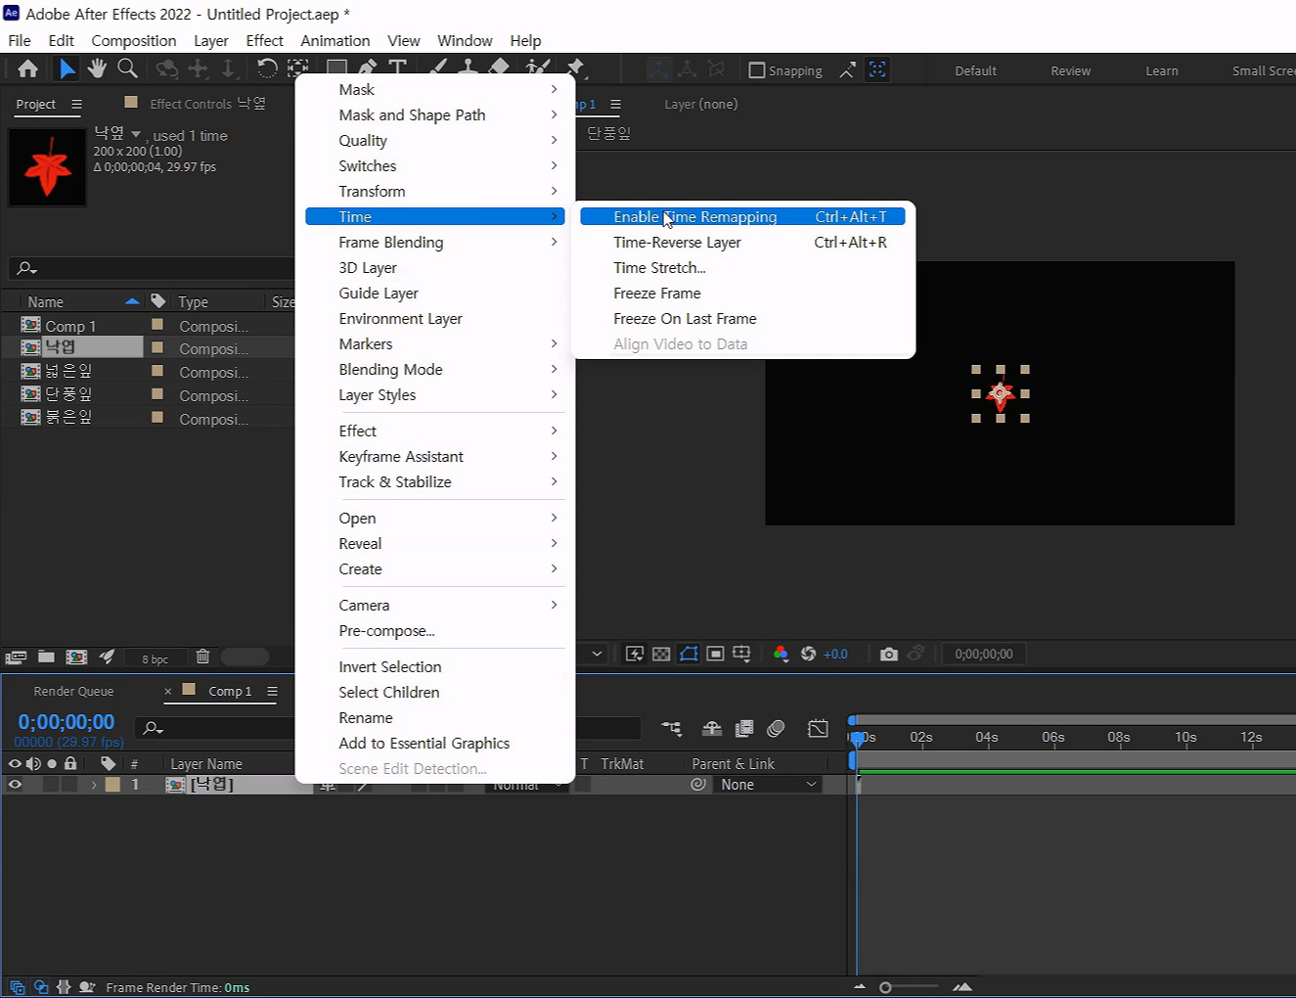
Task: Select the Type text tool
Action: point(397,68)
